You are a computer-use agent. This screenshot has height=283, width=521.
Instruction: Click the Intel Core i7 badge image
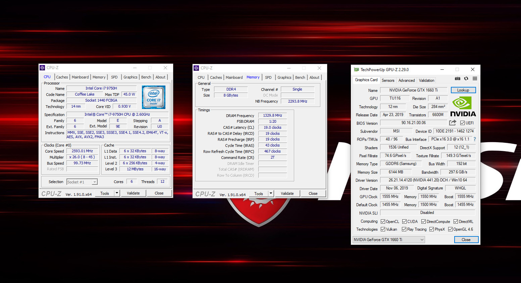click(153, 97)
